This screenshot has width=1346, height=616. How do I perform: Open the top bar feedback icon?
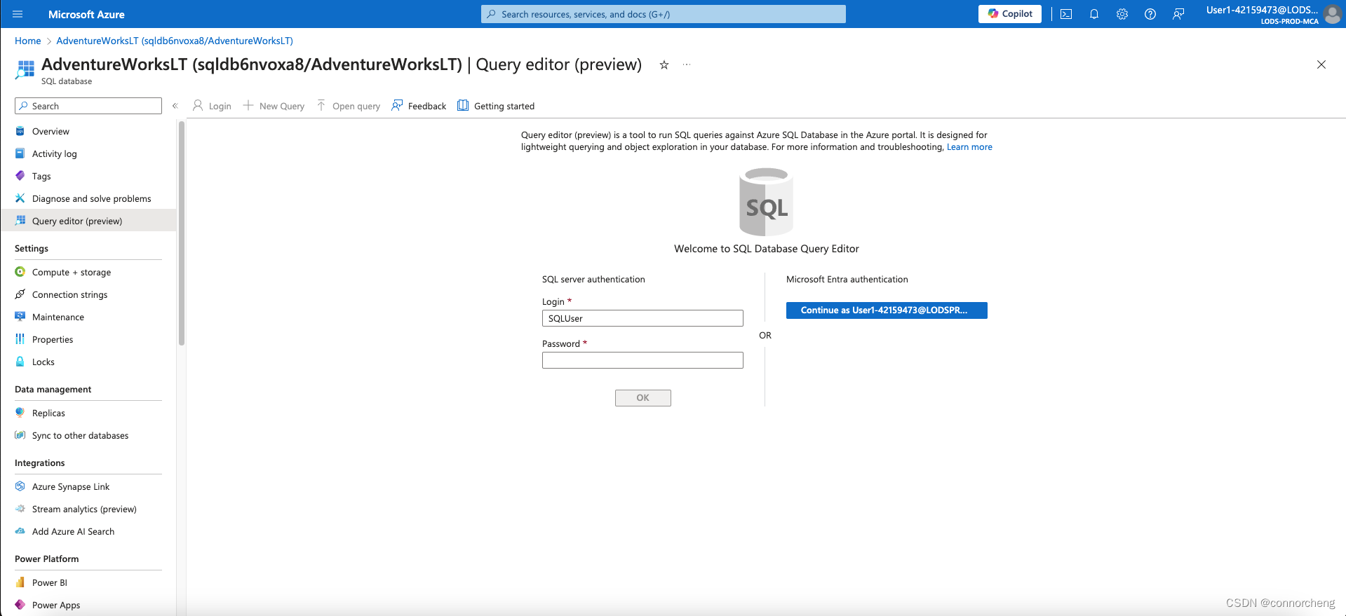pos(1178,14)
